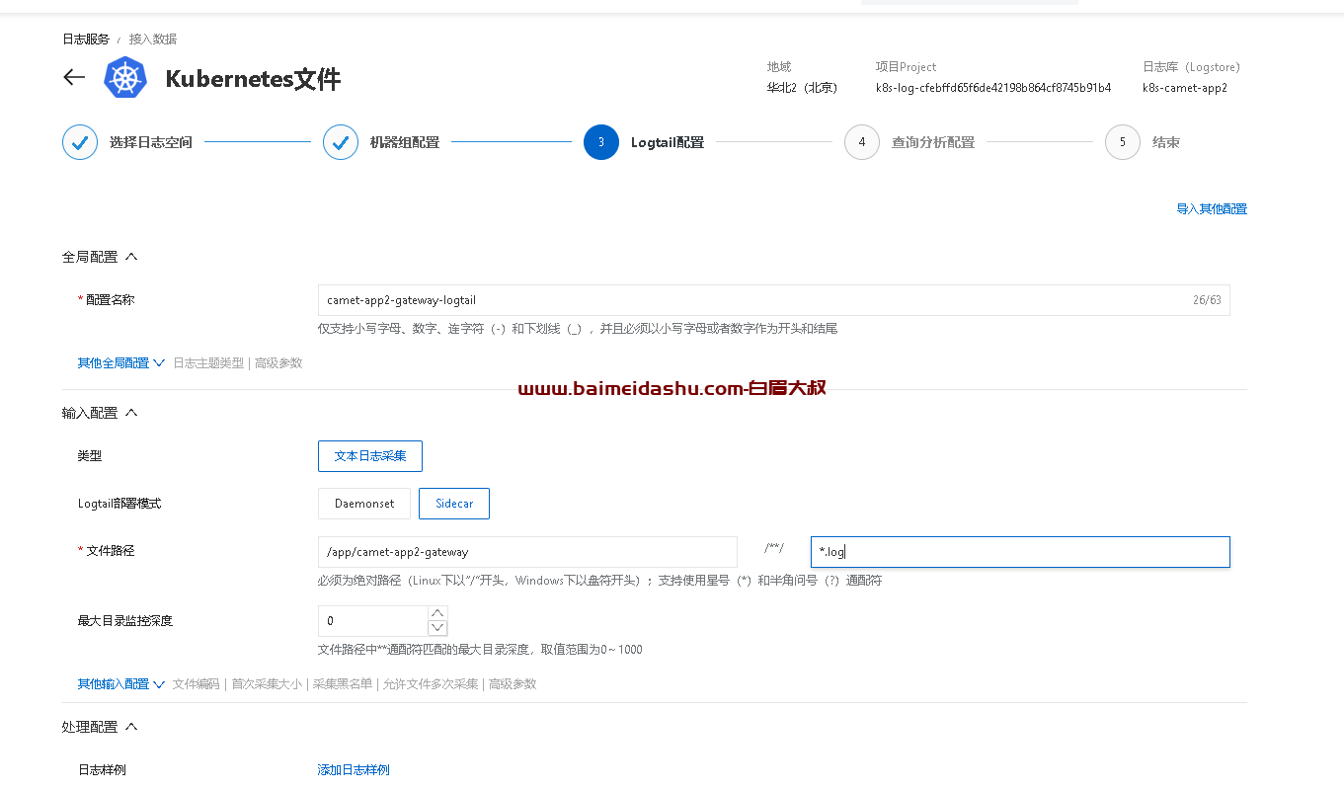Click step 4 查询分析配置 circle

click(861, 142)
